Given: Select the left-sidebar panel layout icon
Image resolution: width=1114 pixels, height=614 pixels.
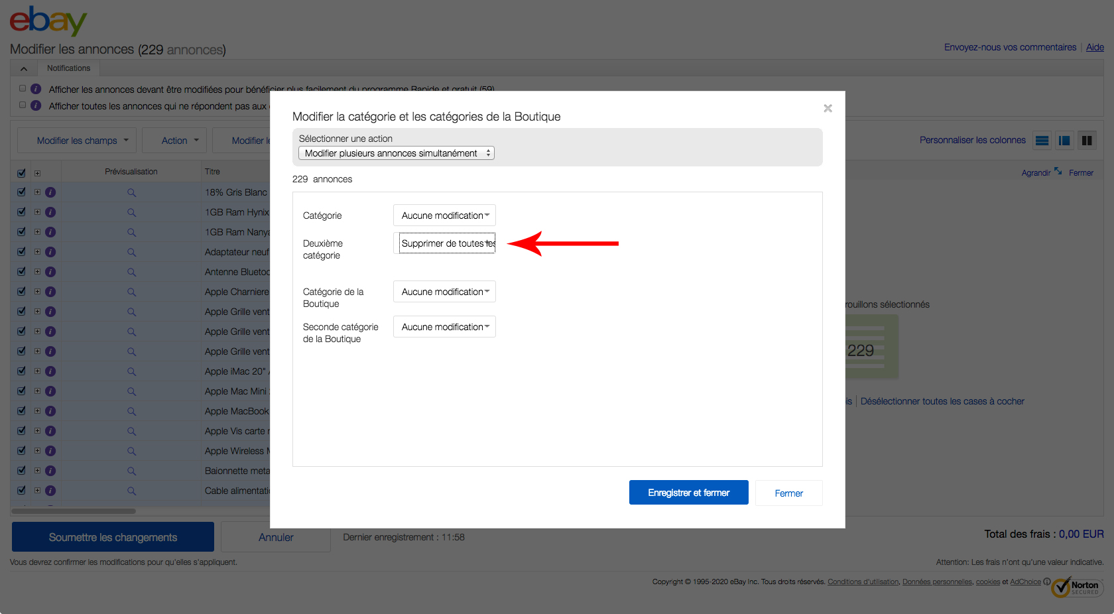Looking at the screenshot, I should click(x=1064, y=141).
